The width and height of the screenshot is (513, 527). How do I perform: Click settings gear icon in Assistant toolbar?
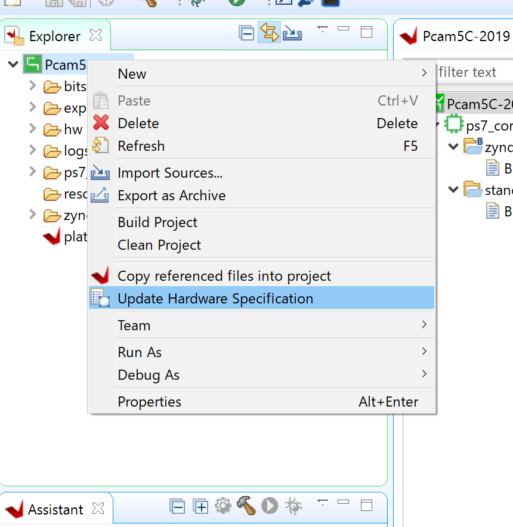click(223, 506)
